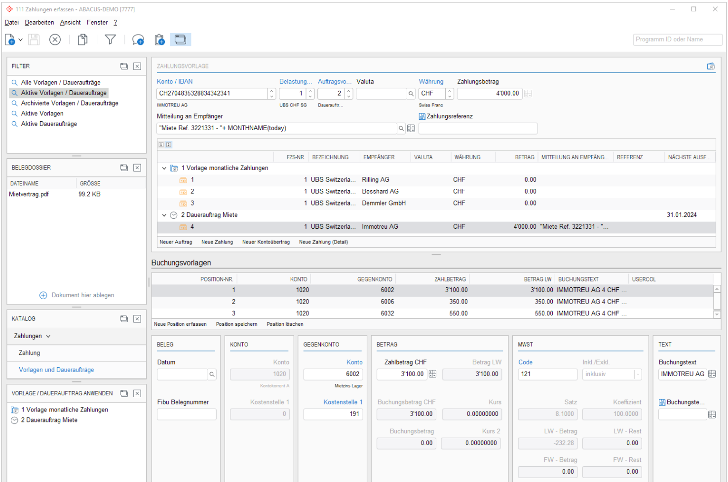Click the Buchungsvorlagen table scrollbar down arrow
Image resolution: width=728 pixels, height=482 pixels.
(717, 314)
